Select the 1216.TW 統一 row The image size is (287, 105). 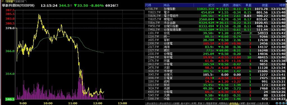pos(215,37)
